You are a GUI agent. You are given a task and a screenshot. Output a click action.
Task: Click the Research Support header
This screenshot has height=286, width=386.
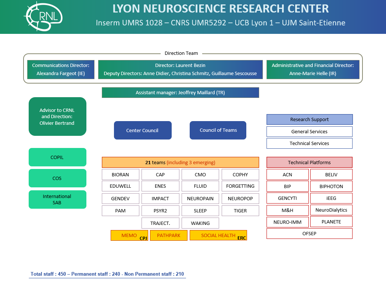(x=310, y=119)
